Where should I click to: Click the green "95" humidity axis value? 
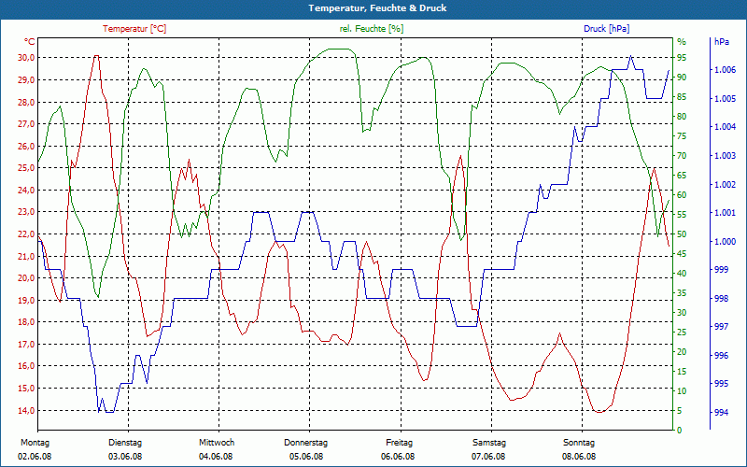tap(682, 58)
